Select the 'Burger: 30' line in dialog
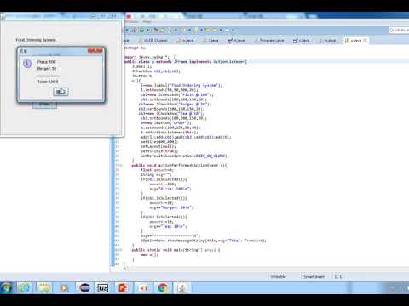The height and width of the screenshot is (306, 409). click(47, 69)
